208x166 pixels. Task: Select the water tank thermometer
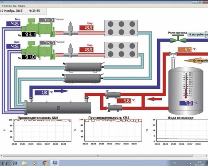186,85
